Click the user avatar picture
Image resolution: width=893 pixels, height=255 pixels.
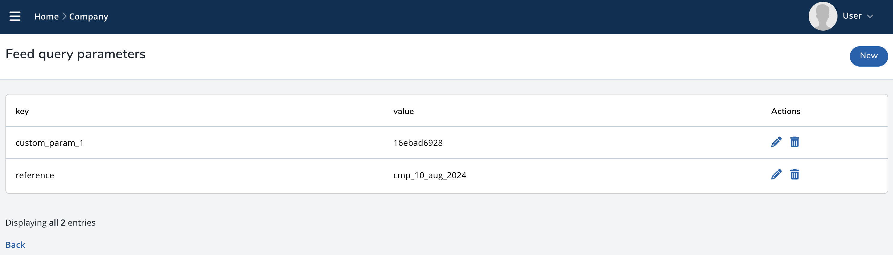822,16
